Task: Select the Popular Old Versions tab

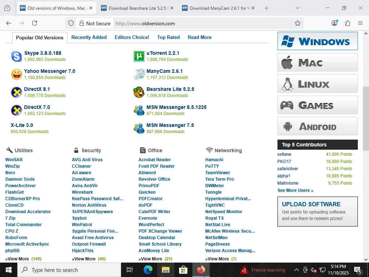Action: coord(40,38)
